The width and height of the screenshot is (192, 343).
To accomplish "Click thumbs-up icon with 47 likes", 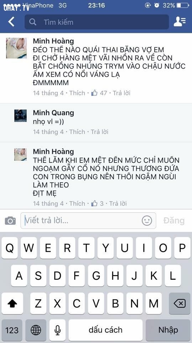I will [94, 93].
